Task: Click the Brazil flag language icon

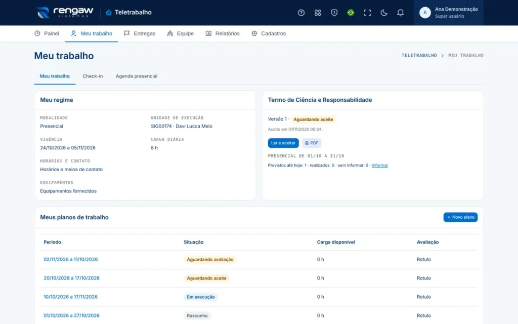Action: (x=351, y=13)
